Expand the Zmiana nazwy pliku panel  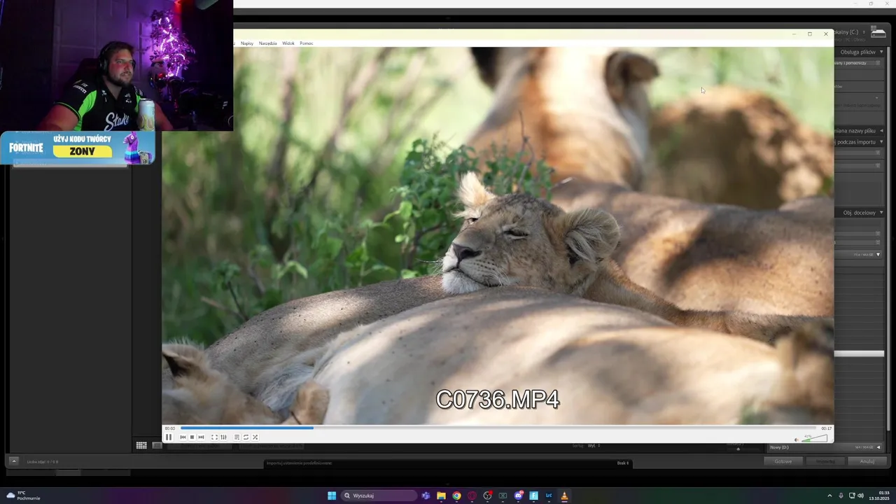click(881, 131)
